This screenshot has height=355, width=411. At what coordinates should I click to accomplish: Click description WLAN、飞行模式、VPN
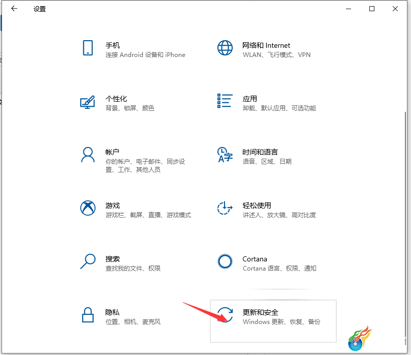276,55
